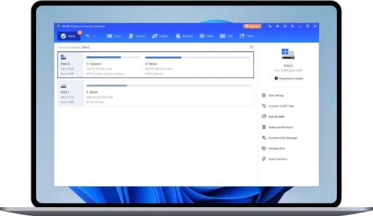Image resolution: width=373 pixels, height=216 pixels.
Task: Toggle the disk list view layout icon
Action: 251,47
